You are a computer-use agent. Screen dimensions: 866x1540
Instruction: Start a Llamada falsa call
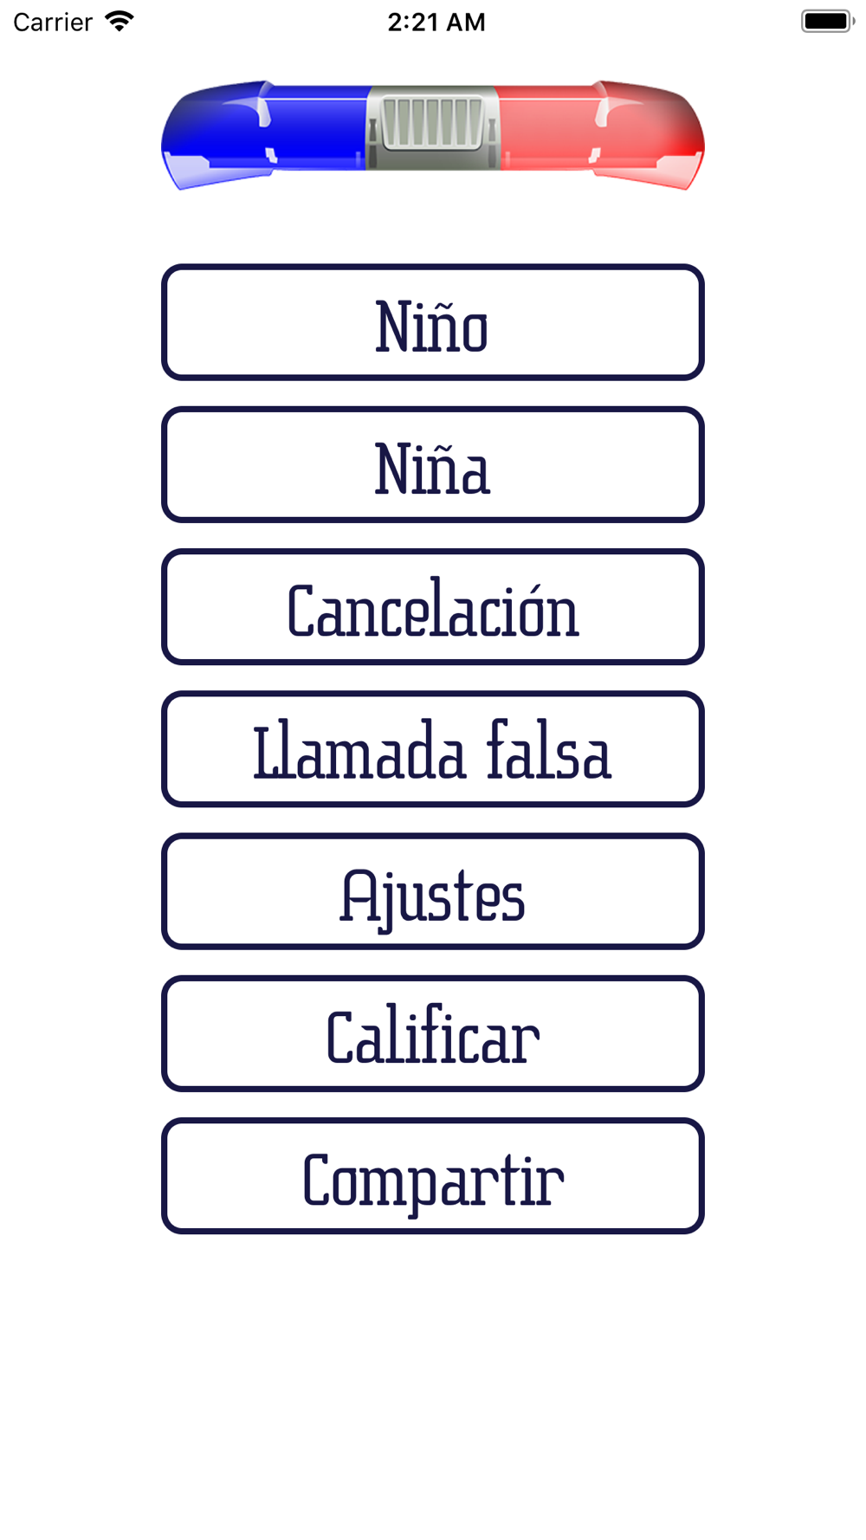(433, 749)
